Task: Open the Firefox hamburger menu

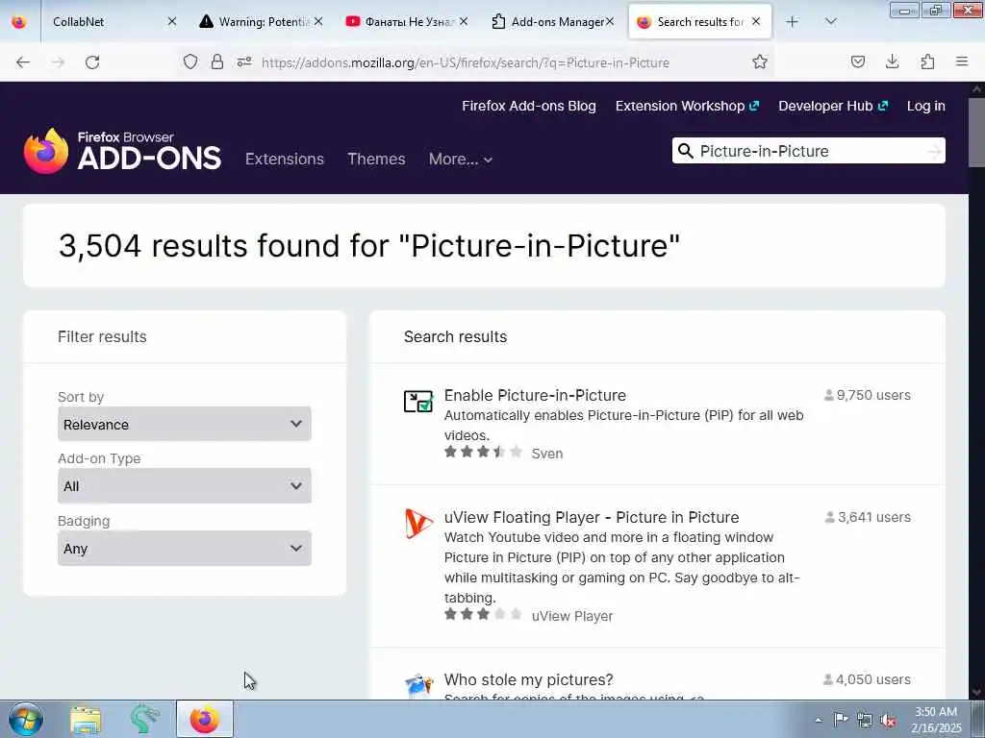Action: pos(962,61)
